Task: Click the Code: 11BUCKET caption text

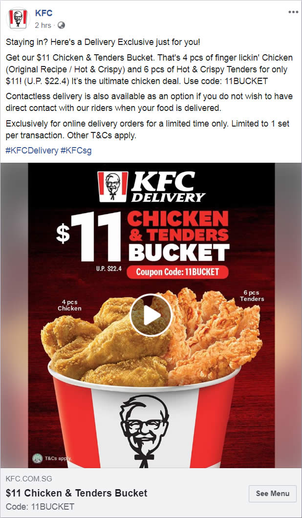Action: click(40, 506)
